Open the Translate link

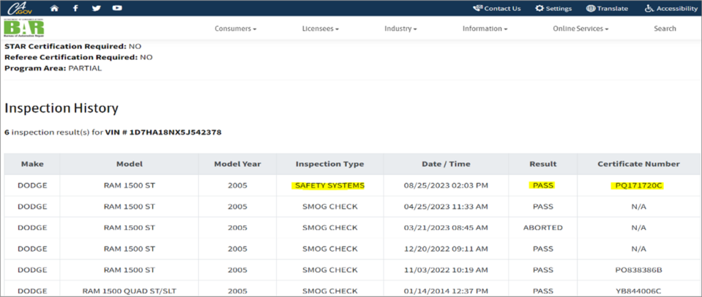[x=607, y=8]
